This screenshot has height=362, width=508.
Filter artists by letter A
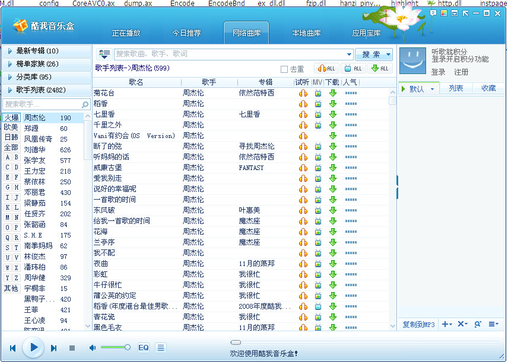pyautogui.click(x=8, y=157)
